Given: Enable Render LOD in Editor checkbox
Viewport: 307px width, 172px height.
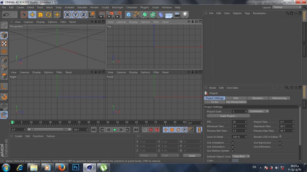Looking at the screenshot, I should point(280,136).
